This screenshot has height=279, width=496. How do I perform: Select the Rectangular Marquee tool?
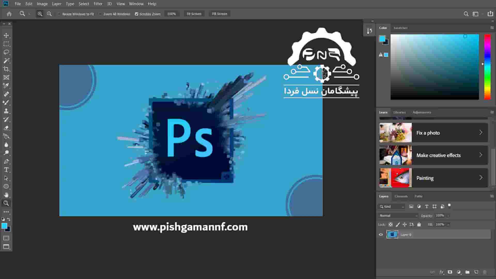(x=6, y=44)
